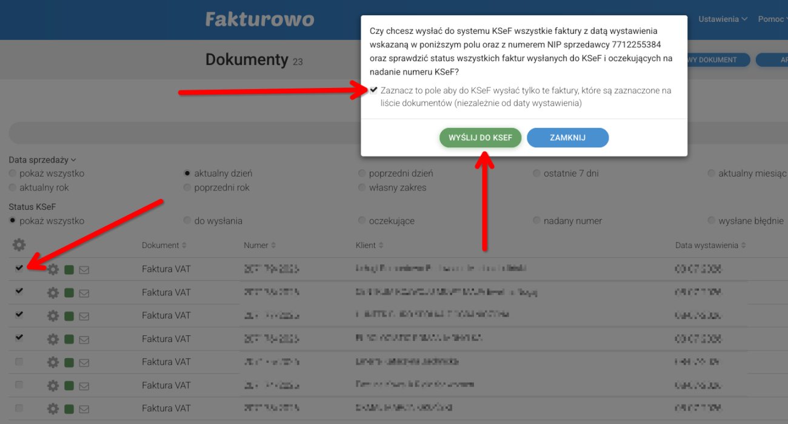The height and width of the screenshot is (424, 788).
Task: Open the gear menu of the first document row
Action: (53, 269)
